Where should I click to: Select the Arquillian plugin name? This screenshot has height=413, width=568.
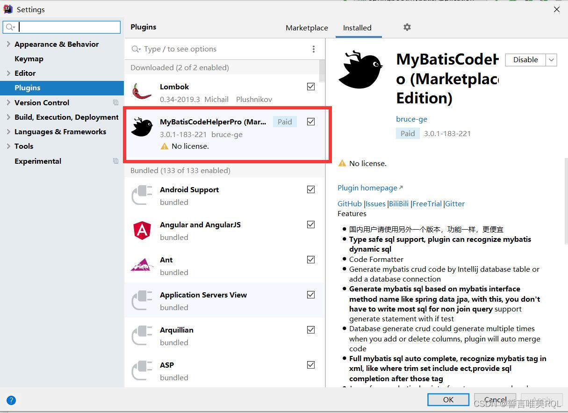[x=177, y=330]
